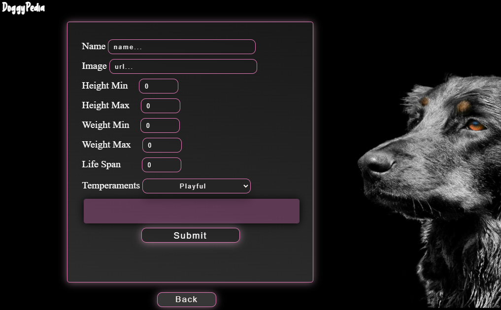Click the Weight Max label
Screen dimensions: 501x310
click(x=106, y=145)
